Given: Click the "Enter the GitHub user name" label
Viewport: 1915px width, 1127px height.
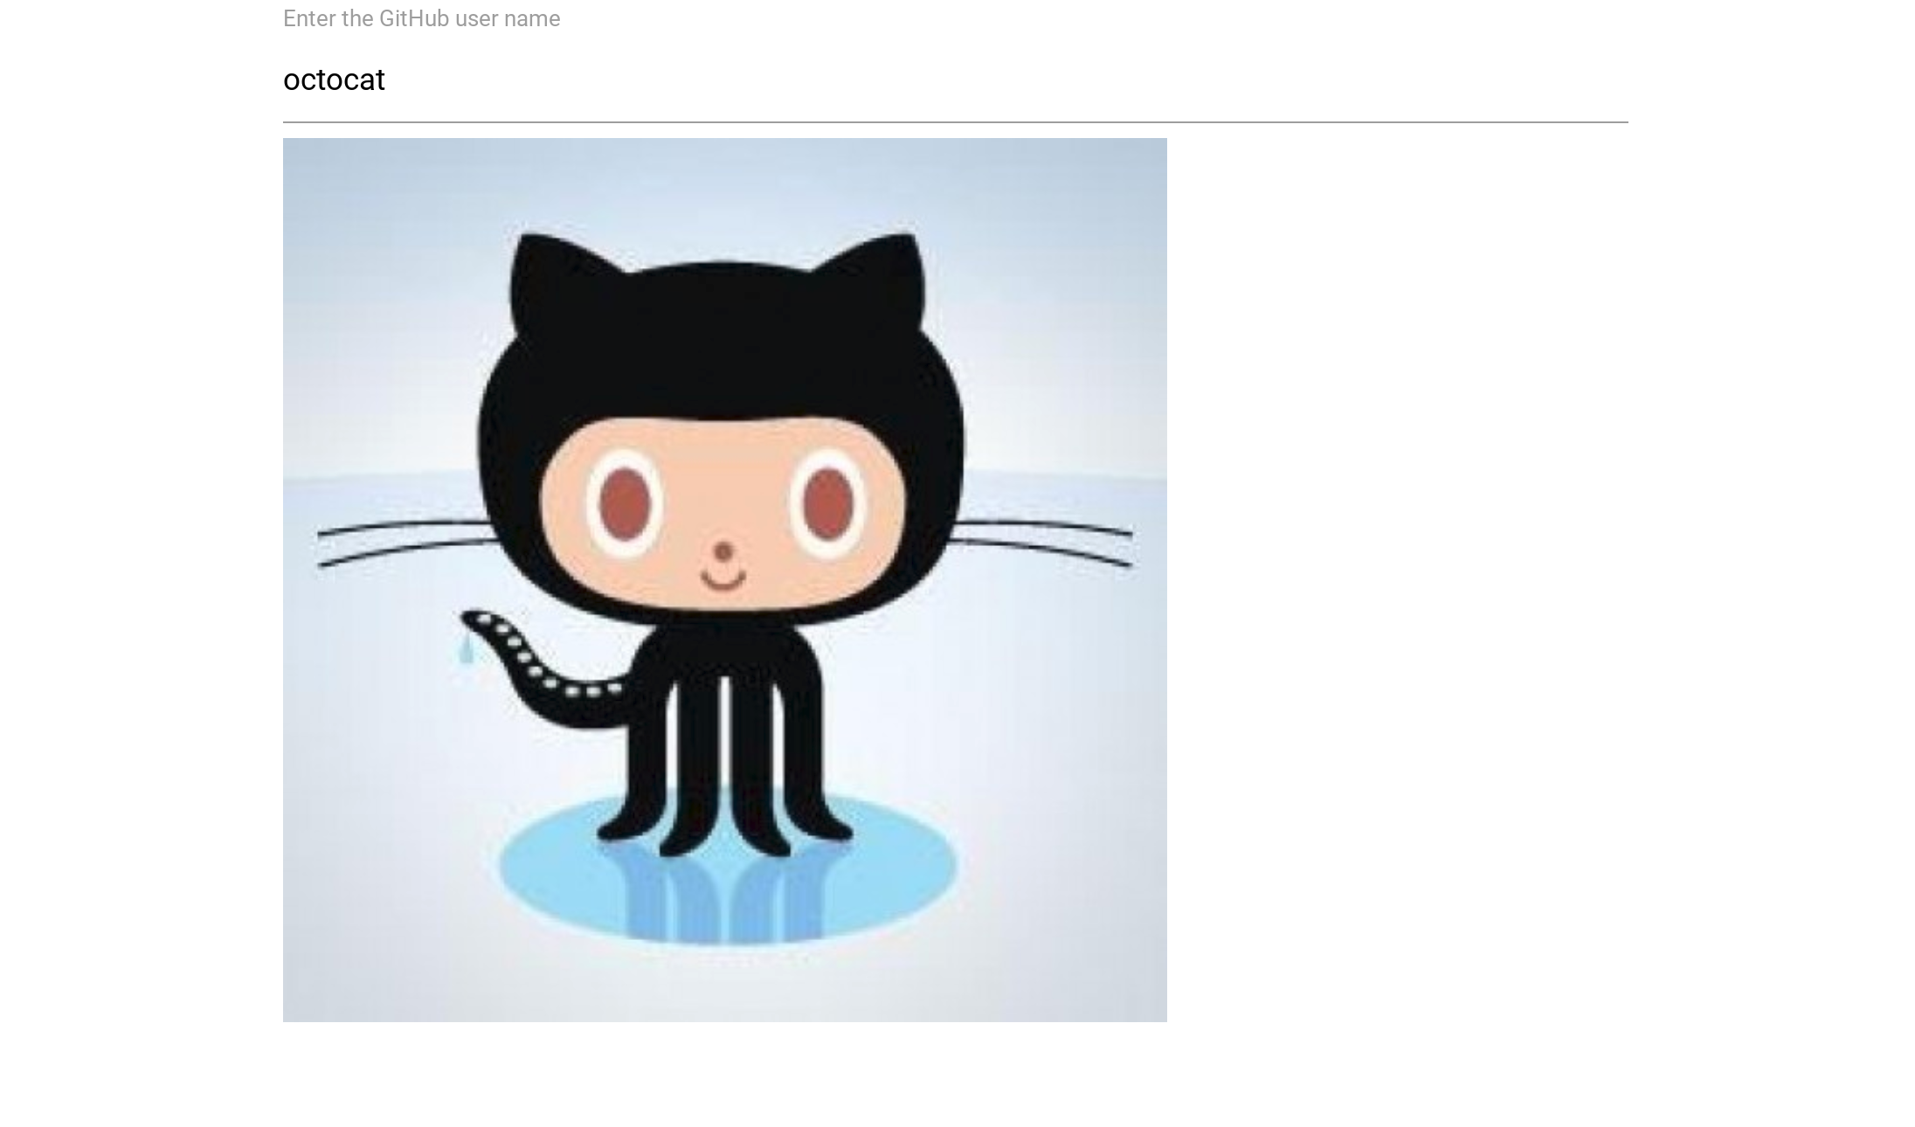Looking at the screenshot, I should click(421, 18).
